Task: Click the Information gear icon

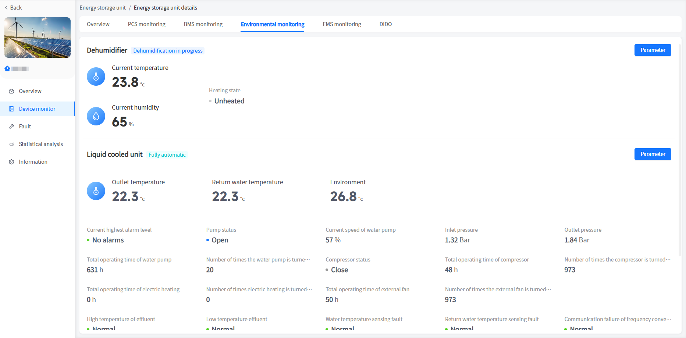Action: 11,162
